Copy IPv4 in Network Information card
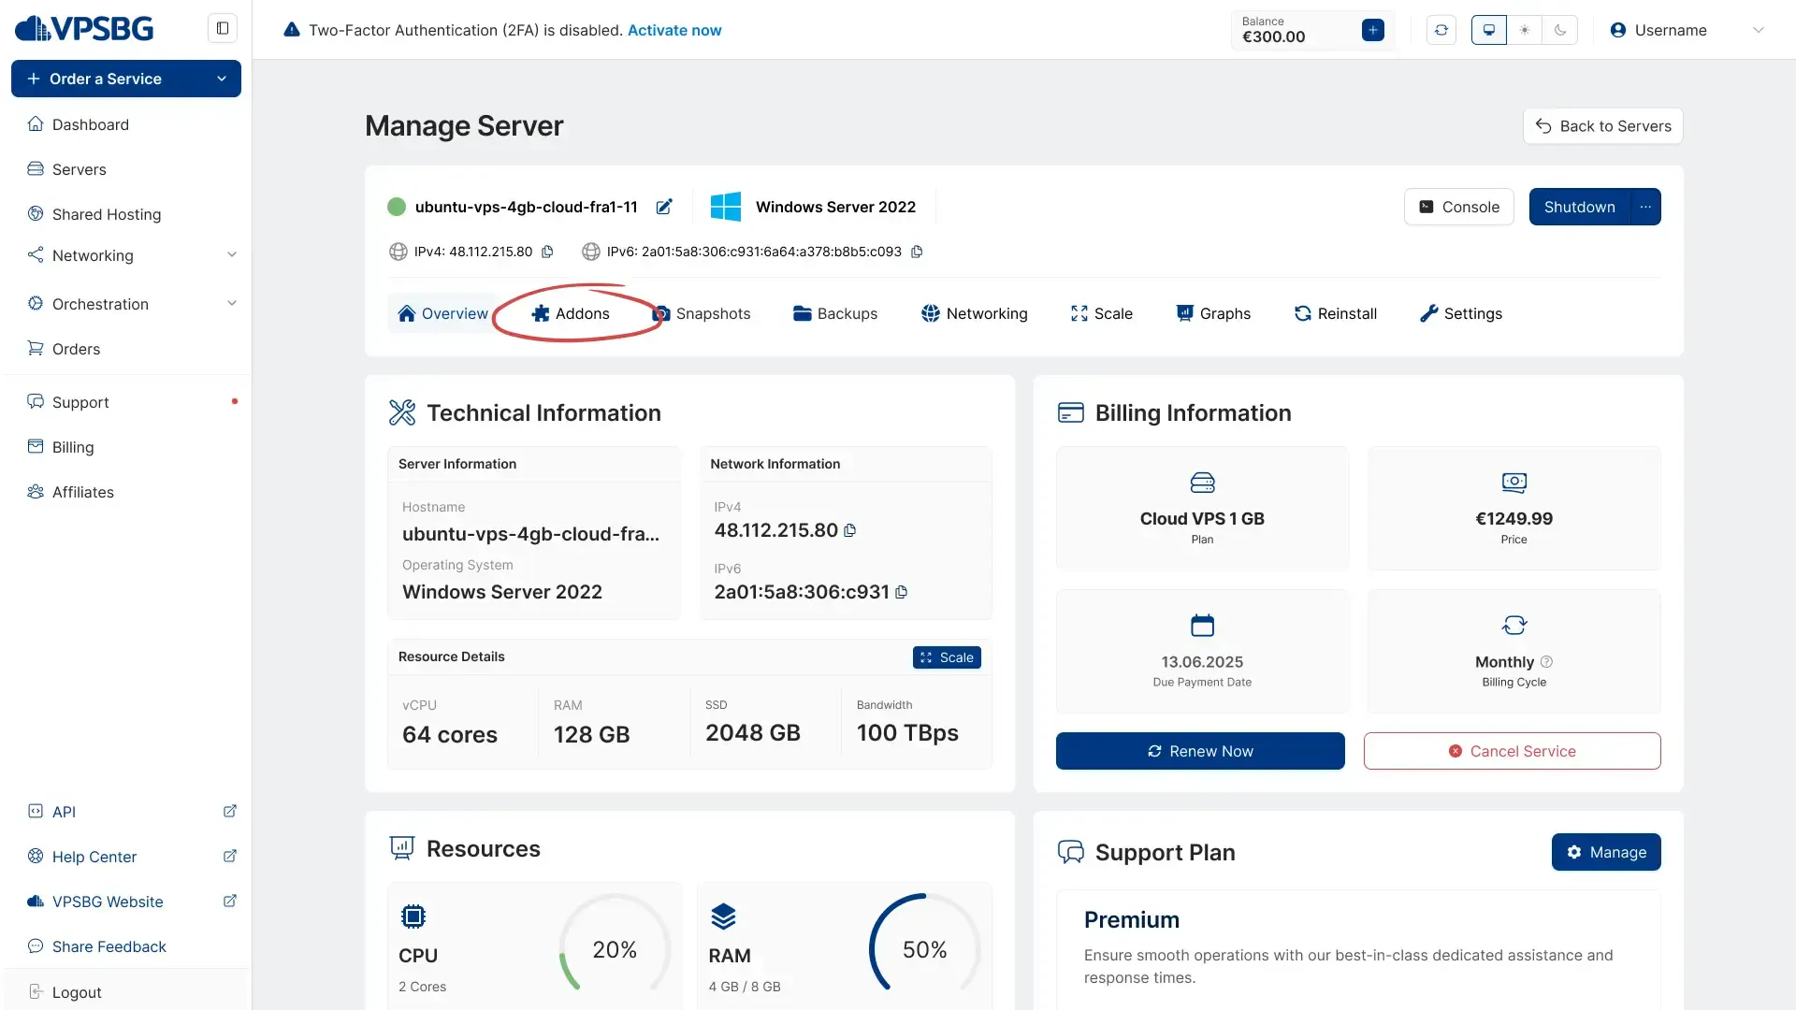 coord(849,530)
